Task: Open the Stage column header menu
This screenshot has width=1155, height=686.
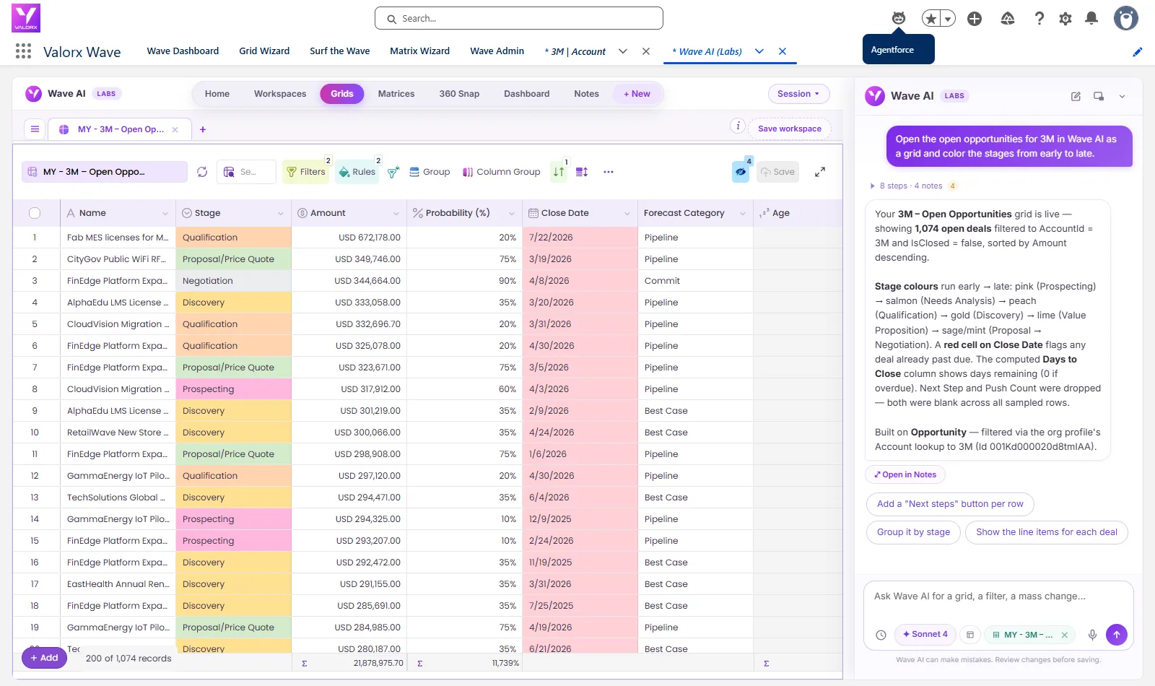Action: tap(281, 214)
